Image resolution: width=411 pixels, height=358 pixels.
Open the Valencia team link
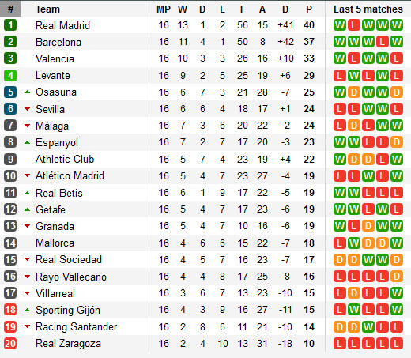point(55,58)
